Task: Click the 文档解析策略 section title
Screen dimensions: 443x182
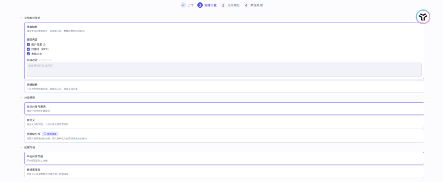Action: coord(32,18)
